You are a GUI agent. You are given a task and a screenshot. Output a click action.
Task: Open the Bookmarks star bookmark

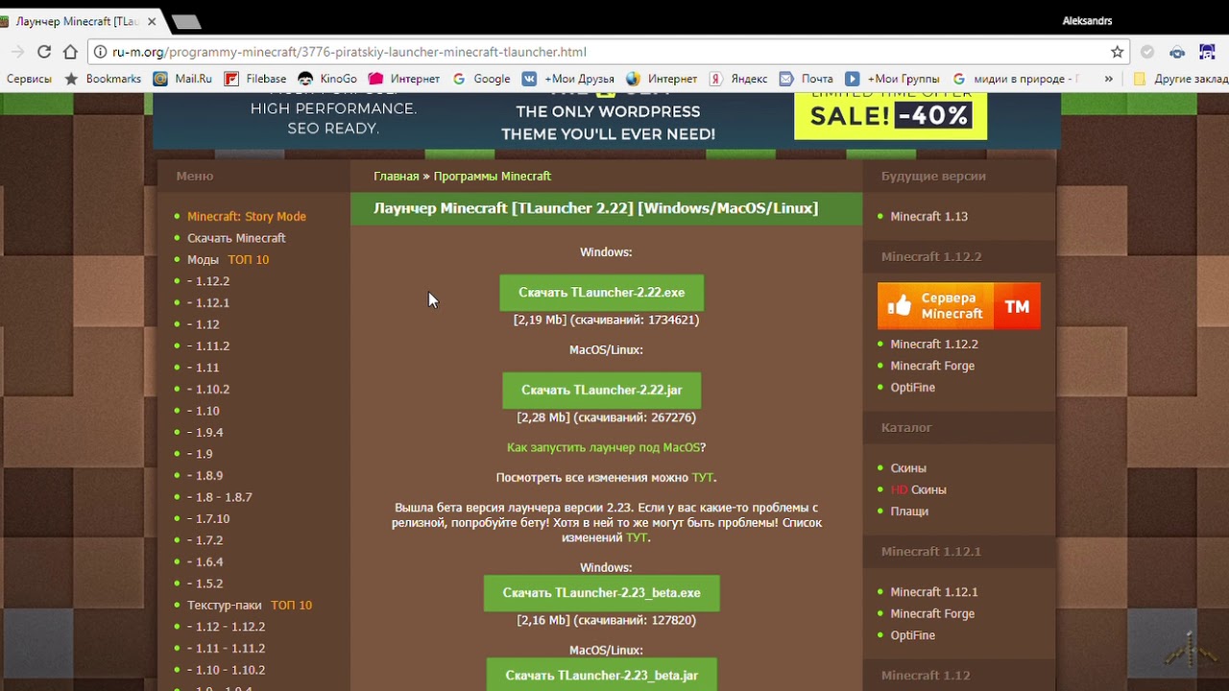pyautogui.click(x=102, y=79)
